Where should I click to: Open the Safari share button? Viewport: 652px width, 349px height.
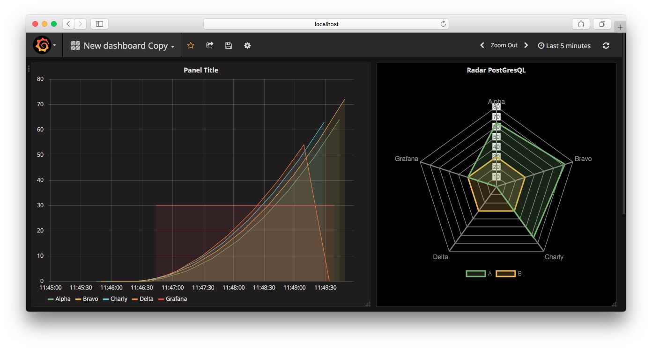pyautogui.click(x=581, y=23)
